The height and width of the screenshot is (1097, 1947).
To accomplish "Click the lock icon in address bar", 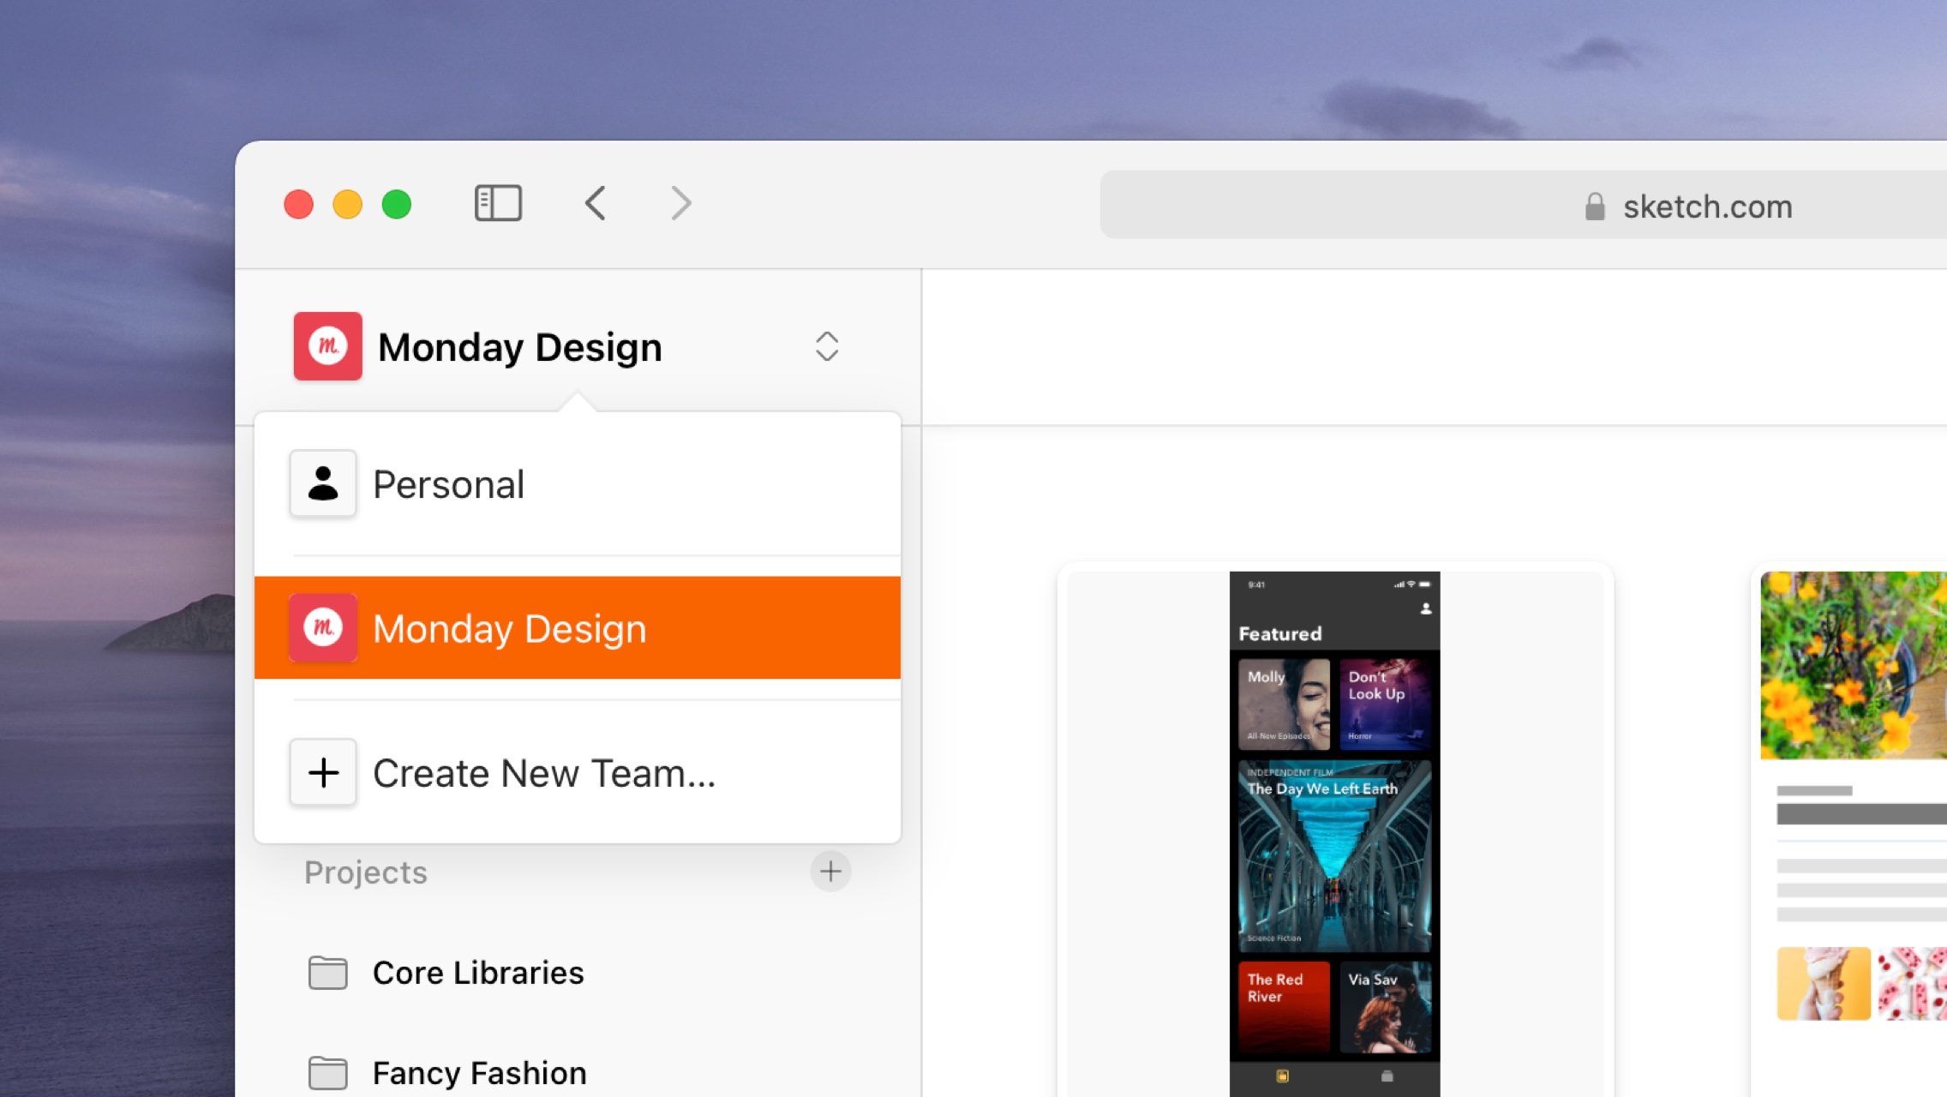I will pyautogui.click(x=1592, y=205).
